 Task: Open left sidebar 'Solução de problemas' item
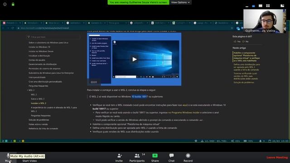click(39, 120)
